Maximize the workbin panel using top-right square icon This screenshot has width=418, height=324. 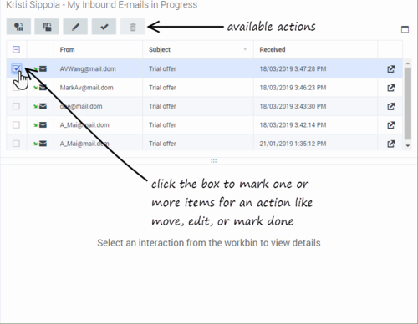click(x=405, y=29)
